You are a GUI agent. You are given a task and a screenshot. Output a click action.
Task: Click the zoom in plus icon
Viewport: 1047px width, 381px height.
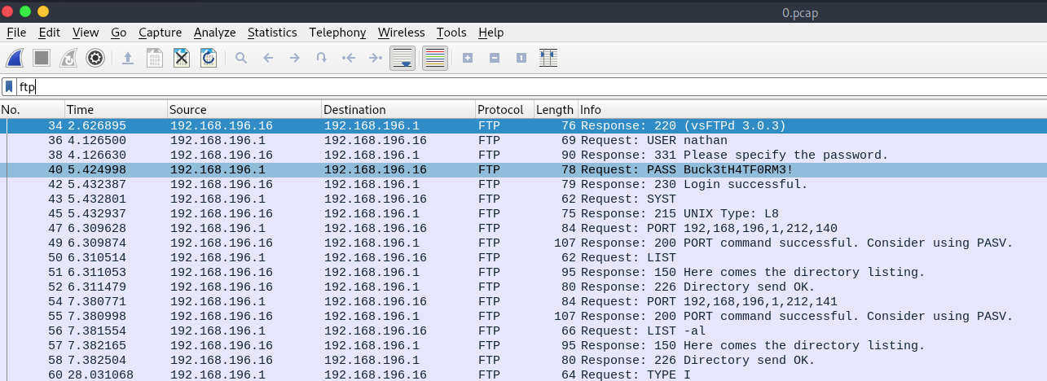pos(467,58)
